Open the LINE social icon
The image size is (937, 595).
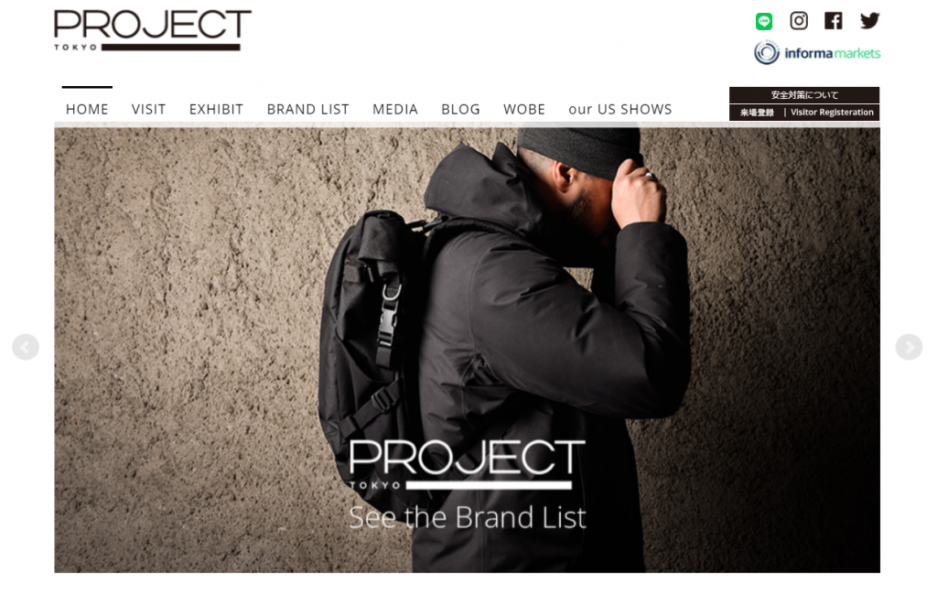coord(764,21)
